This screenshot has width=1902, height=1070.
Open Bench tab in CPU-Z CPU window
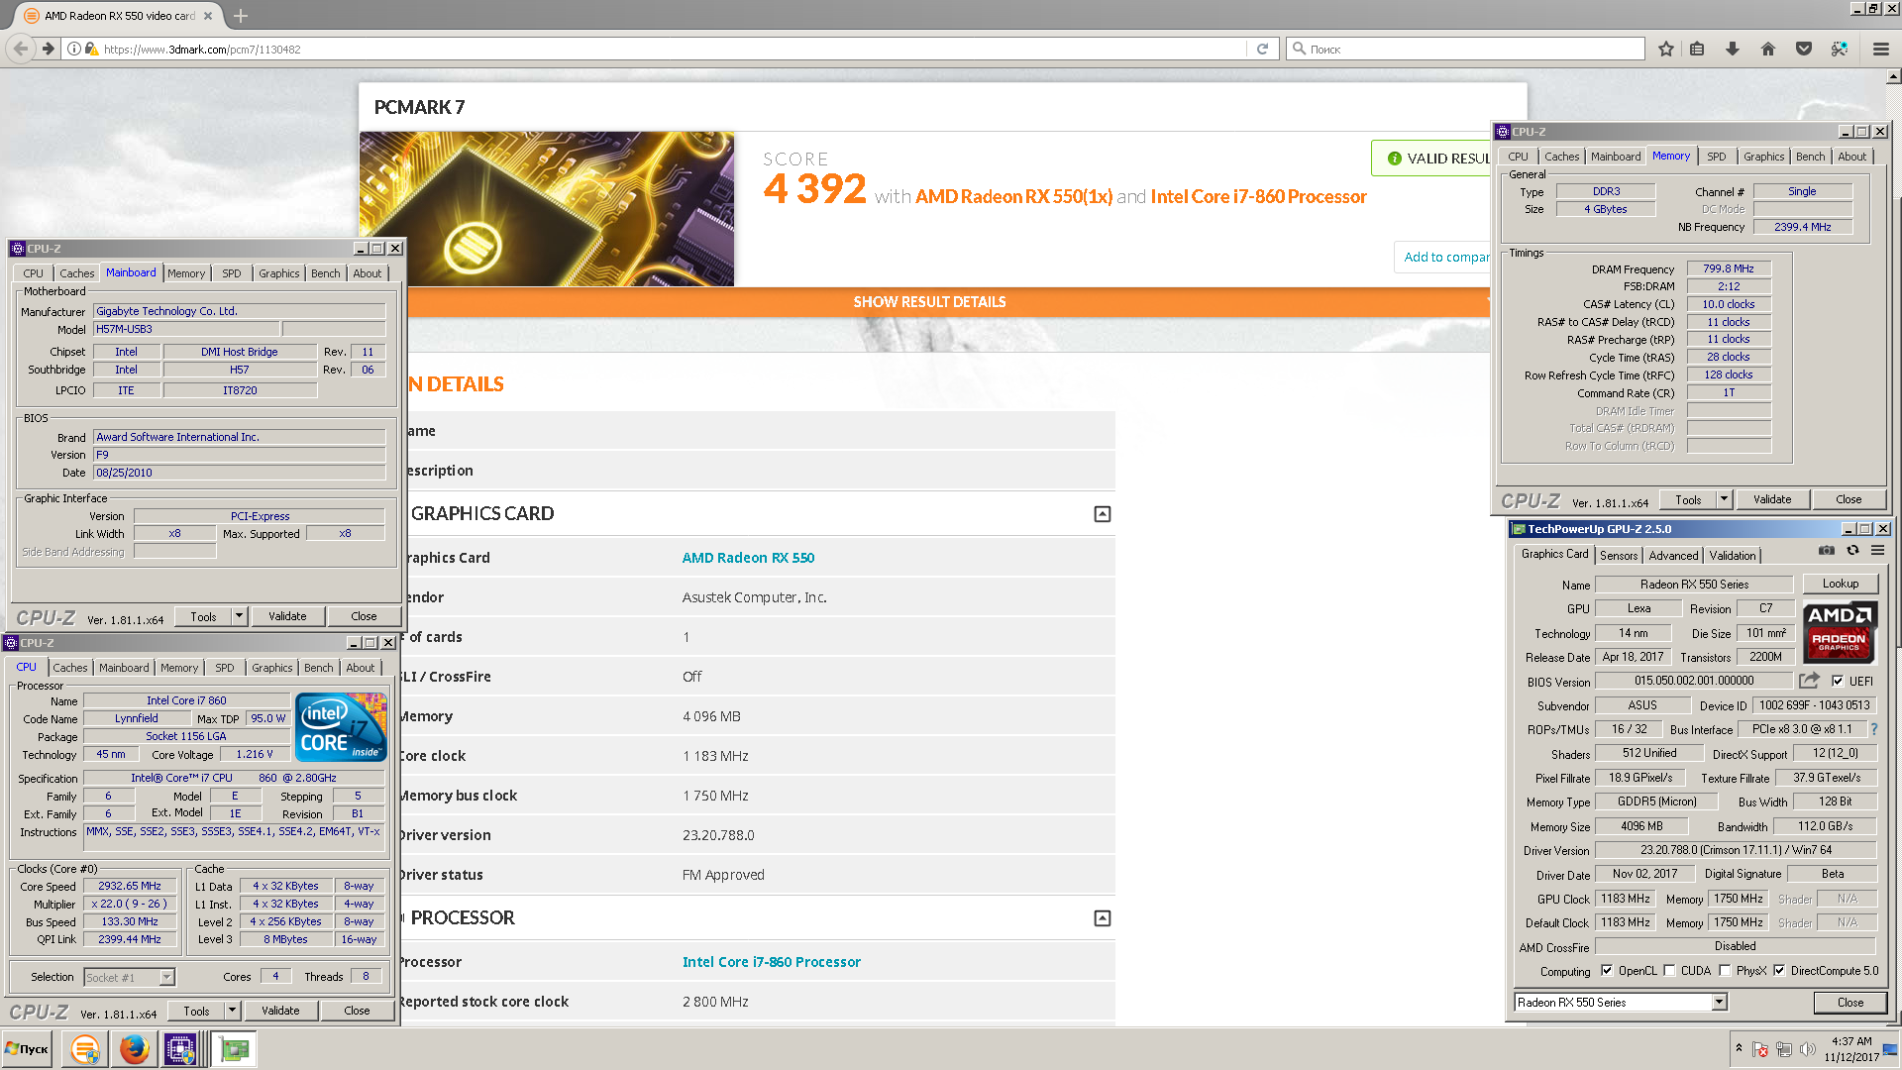(318, 668)
